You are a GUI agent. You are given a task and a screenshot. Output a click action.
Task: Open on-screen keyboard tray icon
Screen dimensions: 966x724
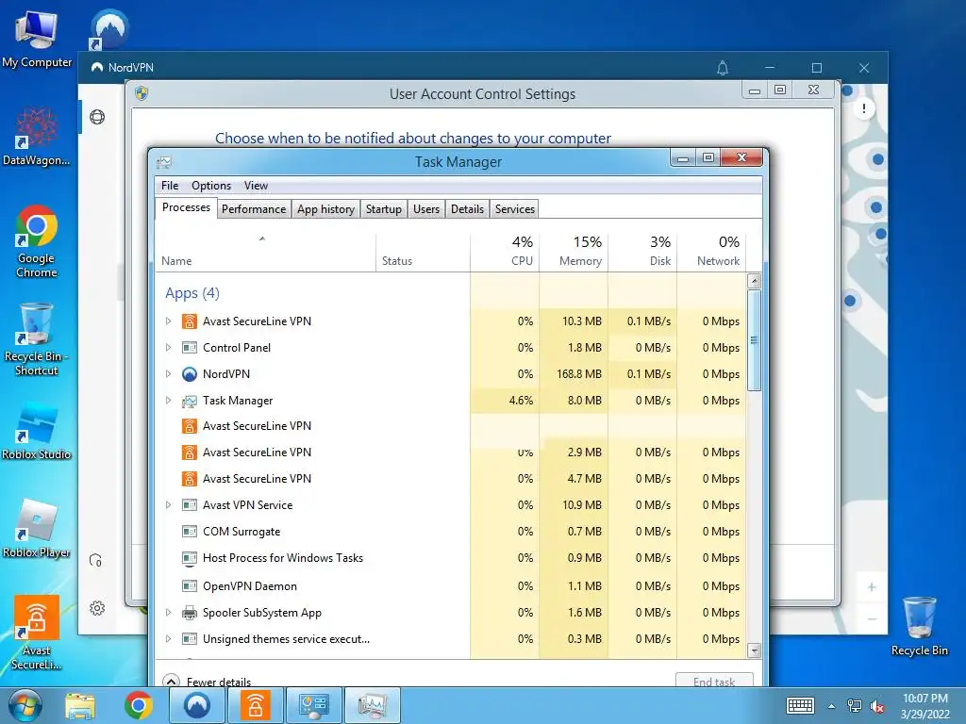coord(800,705)
